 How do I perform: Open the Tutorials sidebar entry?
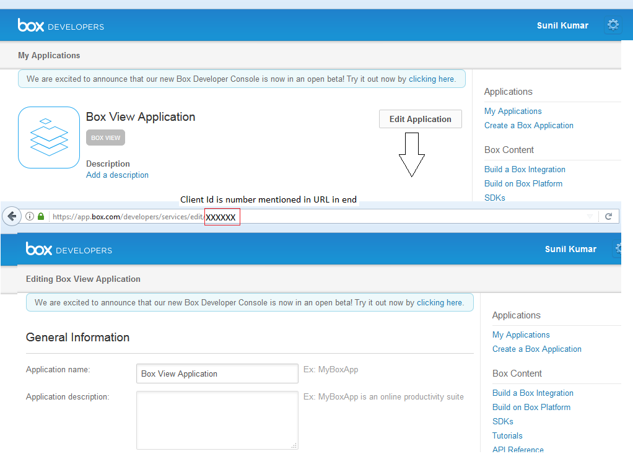[507, 435]
